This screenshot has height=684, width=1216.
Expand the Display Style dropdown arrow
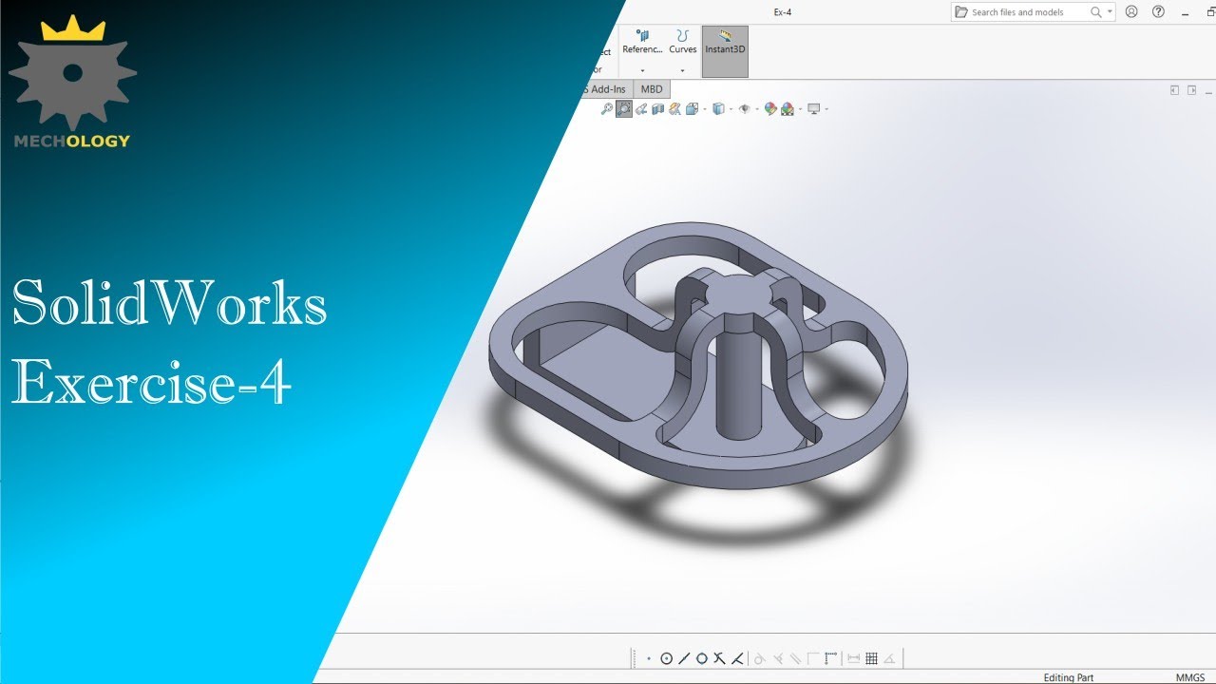click(731, 109)
